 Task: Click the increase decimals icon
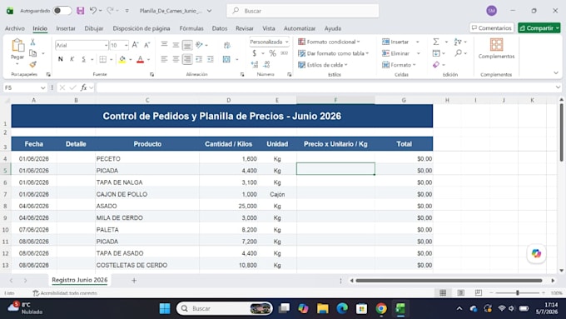point(255,64)
